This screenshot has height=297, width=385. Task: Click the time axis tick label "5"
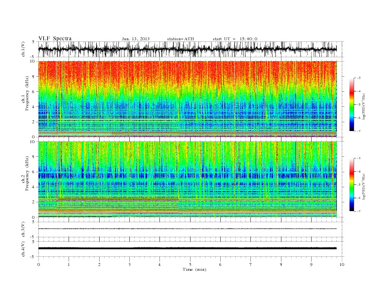(190, 264)
